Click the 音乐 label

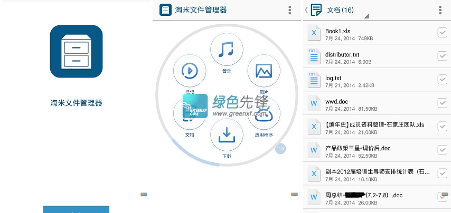click(x=227, y=71)
